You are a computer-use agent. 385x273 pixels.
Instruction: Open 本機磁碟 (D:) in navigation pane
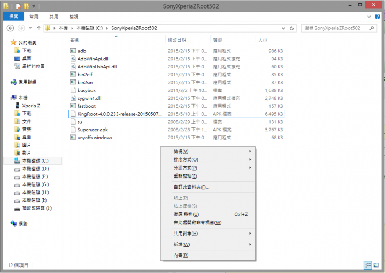35,168
